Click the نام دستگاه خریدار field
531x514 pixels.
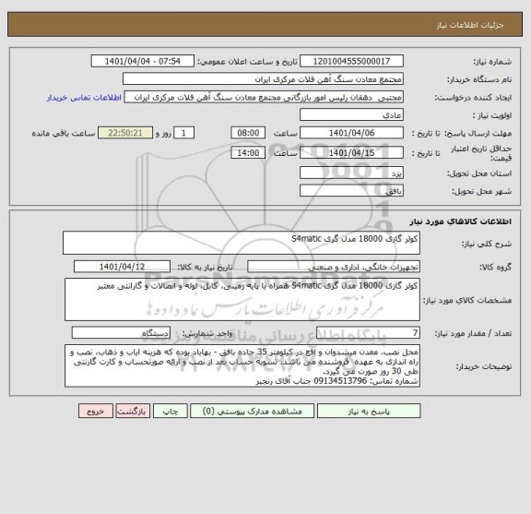tap(263, 79)
